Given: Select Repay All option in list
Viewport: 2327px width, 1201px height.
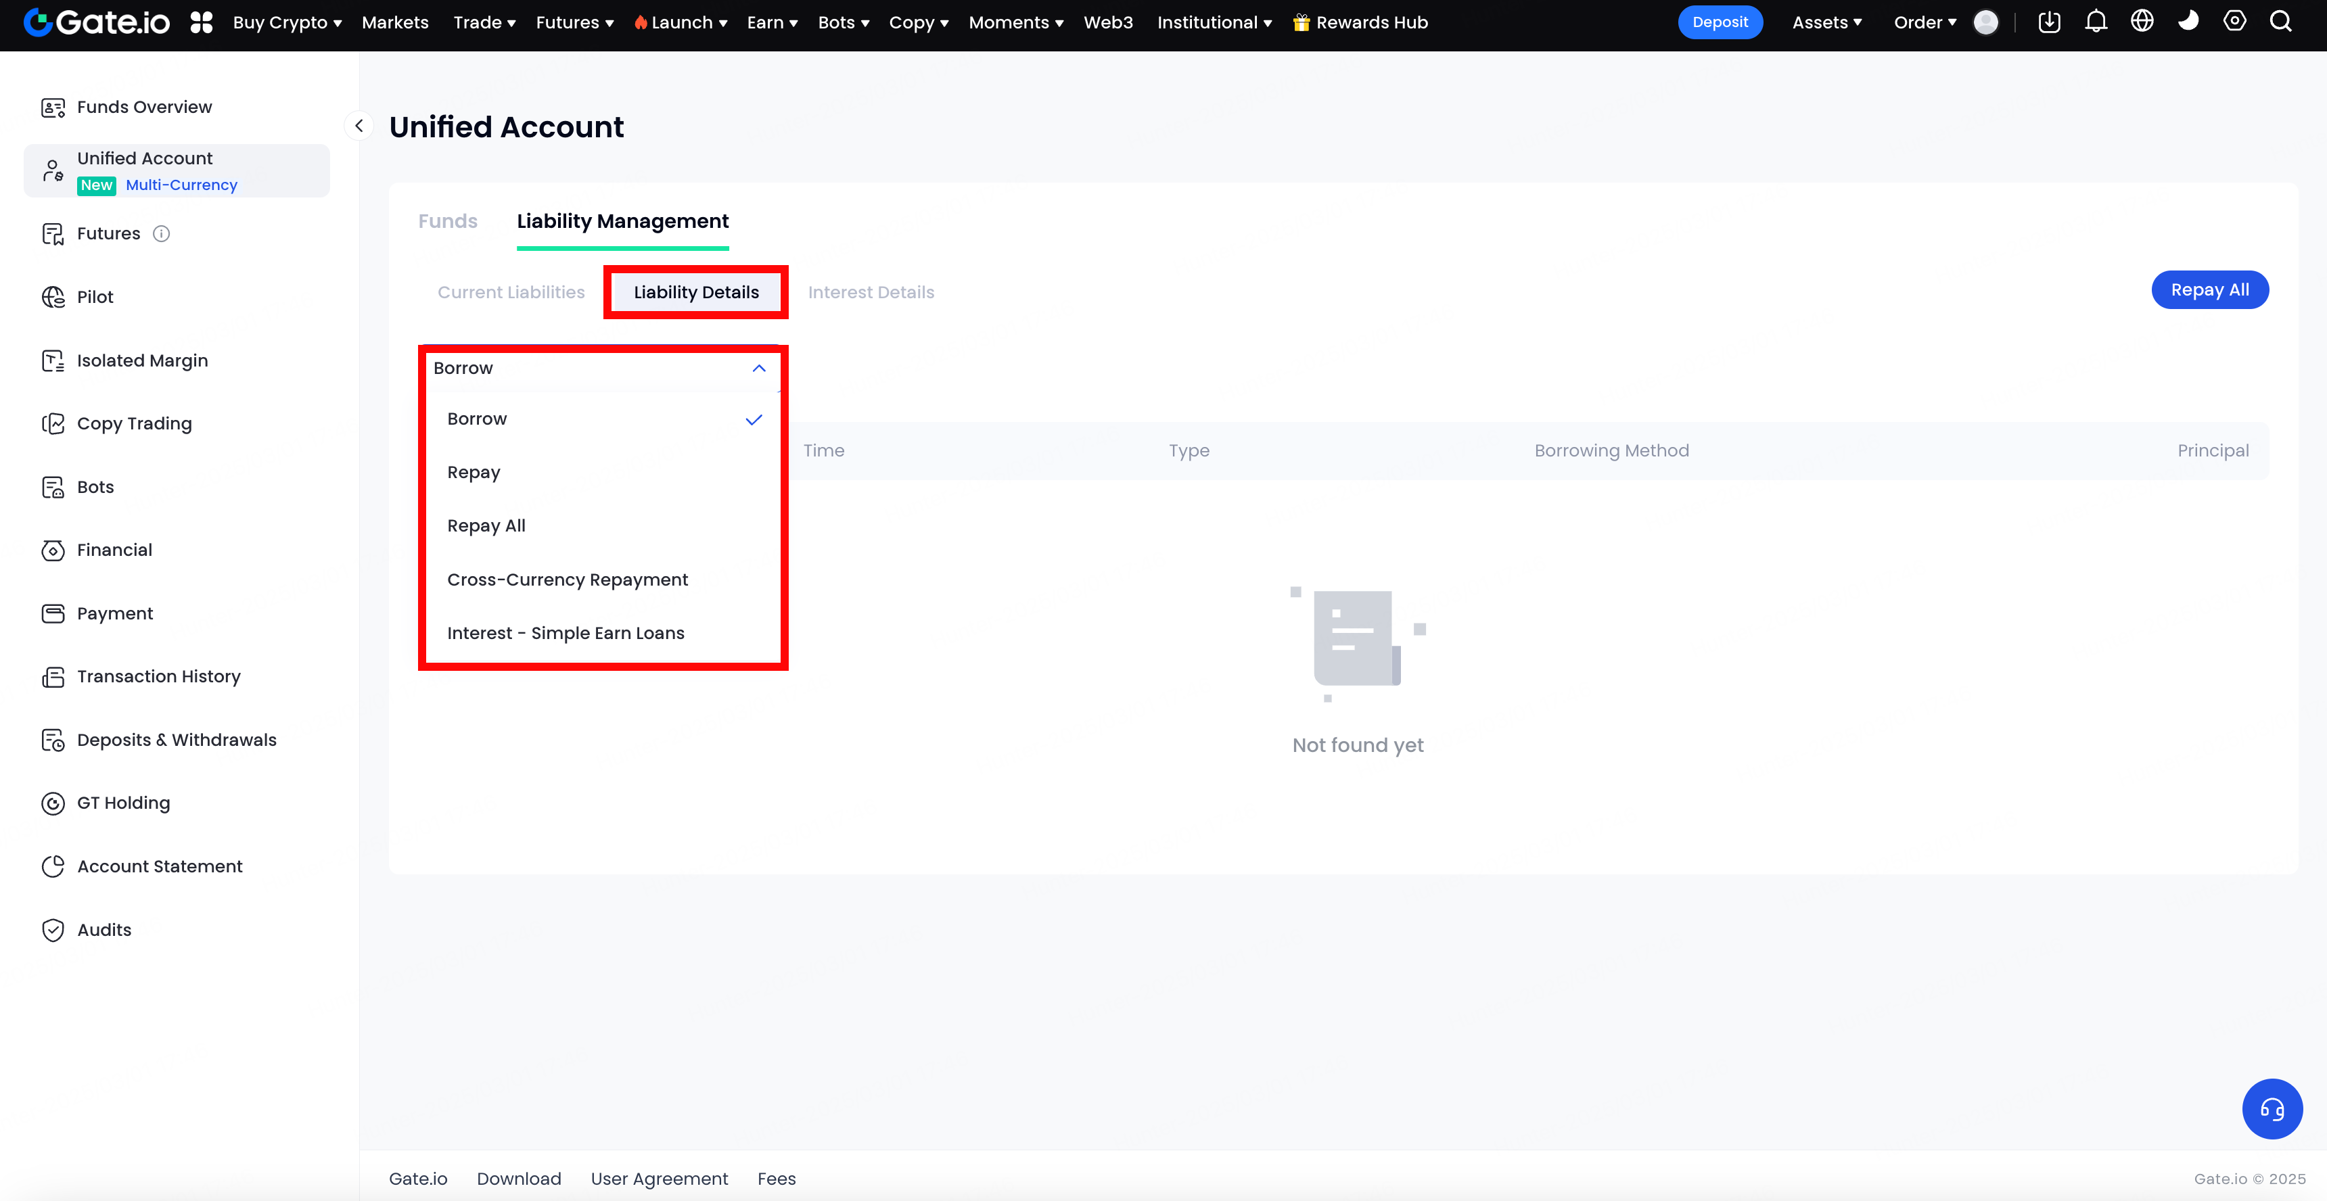Looking at the screenshot, I should (486, 525).
